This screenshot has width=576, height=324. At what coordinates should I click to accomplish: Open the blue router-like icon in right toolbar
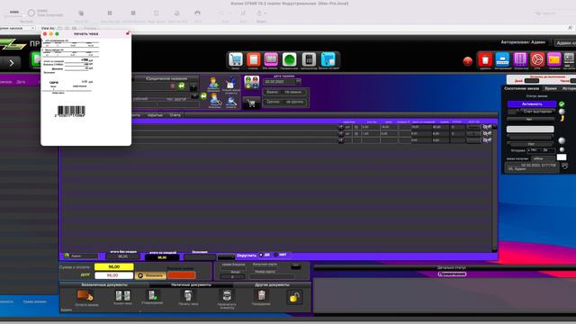click(502, 59)
